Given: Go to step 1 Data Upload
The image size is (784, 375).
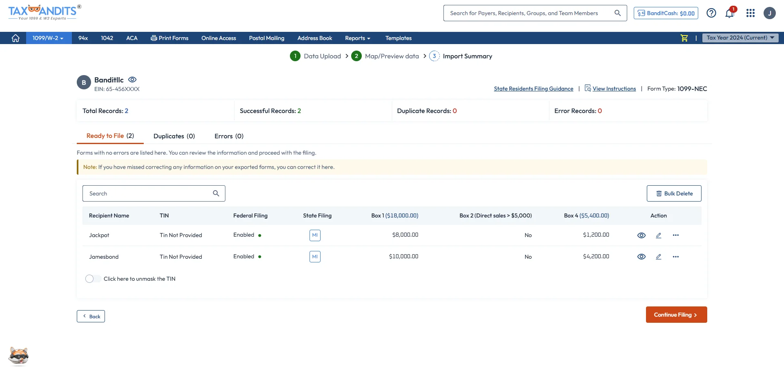Looking at the screenshot, I should click(316, 56).
